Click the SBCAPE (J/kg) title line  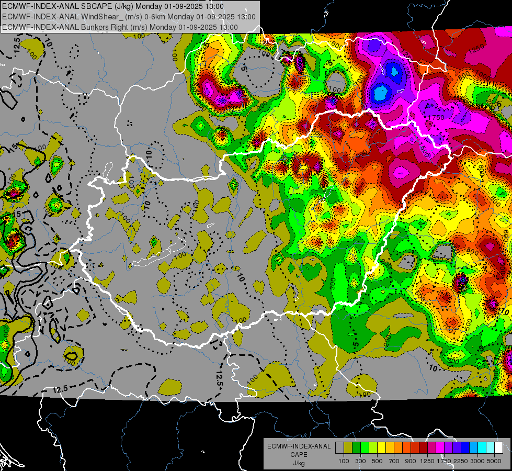coord(113,6)
